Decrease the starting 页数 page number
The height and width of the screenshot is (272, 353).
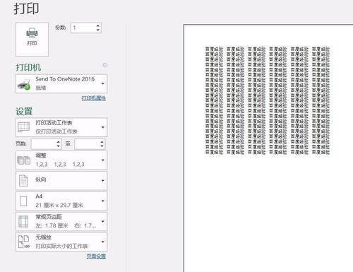click(59, 146)
